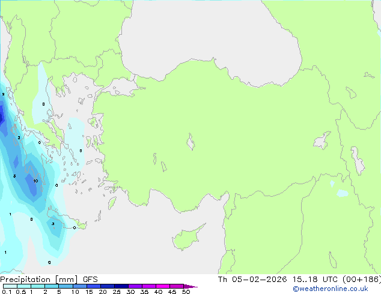The height and width of the screenshot is (294, 381).
Task: Click the legend label '25'
Action: click(117, 292)
